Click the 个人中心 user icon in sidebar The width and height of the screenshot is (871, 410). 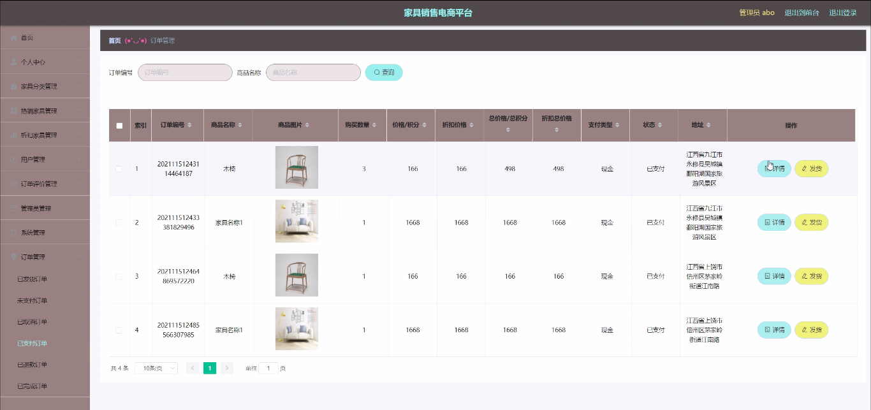click(13, 62)
